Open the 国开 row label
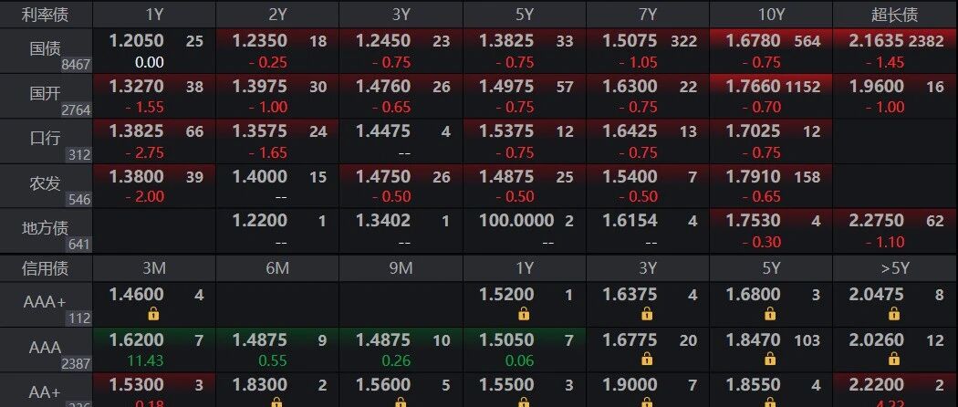Viewport: 958px width, 407px height. pyautogui.click(x=46, y=96)
